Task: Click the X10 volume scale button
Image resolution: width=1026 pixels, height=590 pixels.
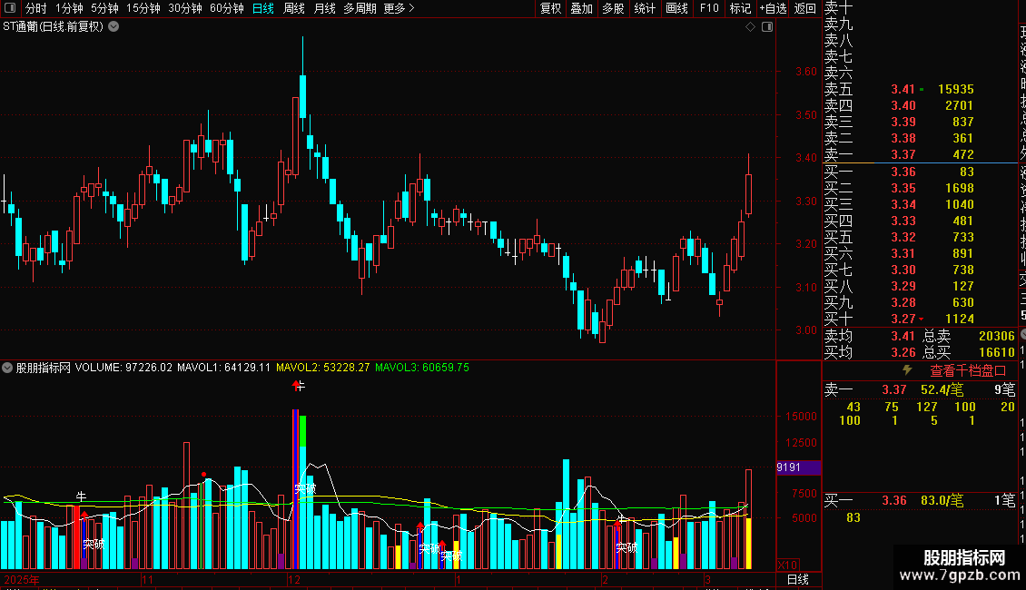Action: click(787, 565)
